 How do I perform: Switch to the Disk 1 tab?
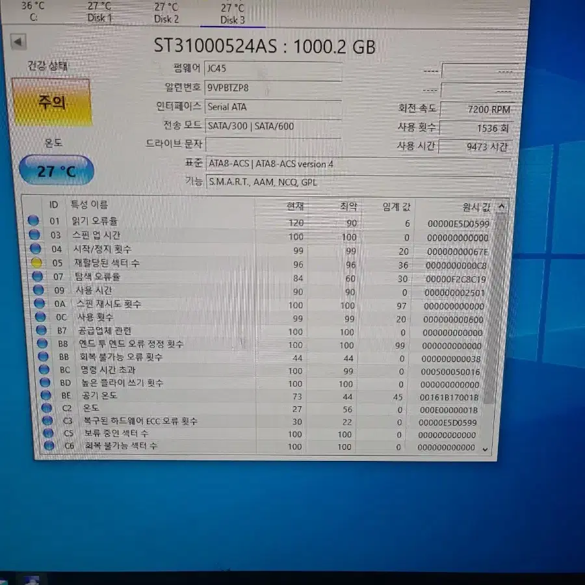coord(99,12)
